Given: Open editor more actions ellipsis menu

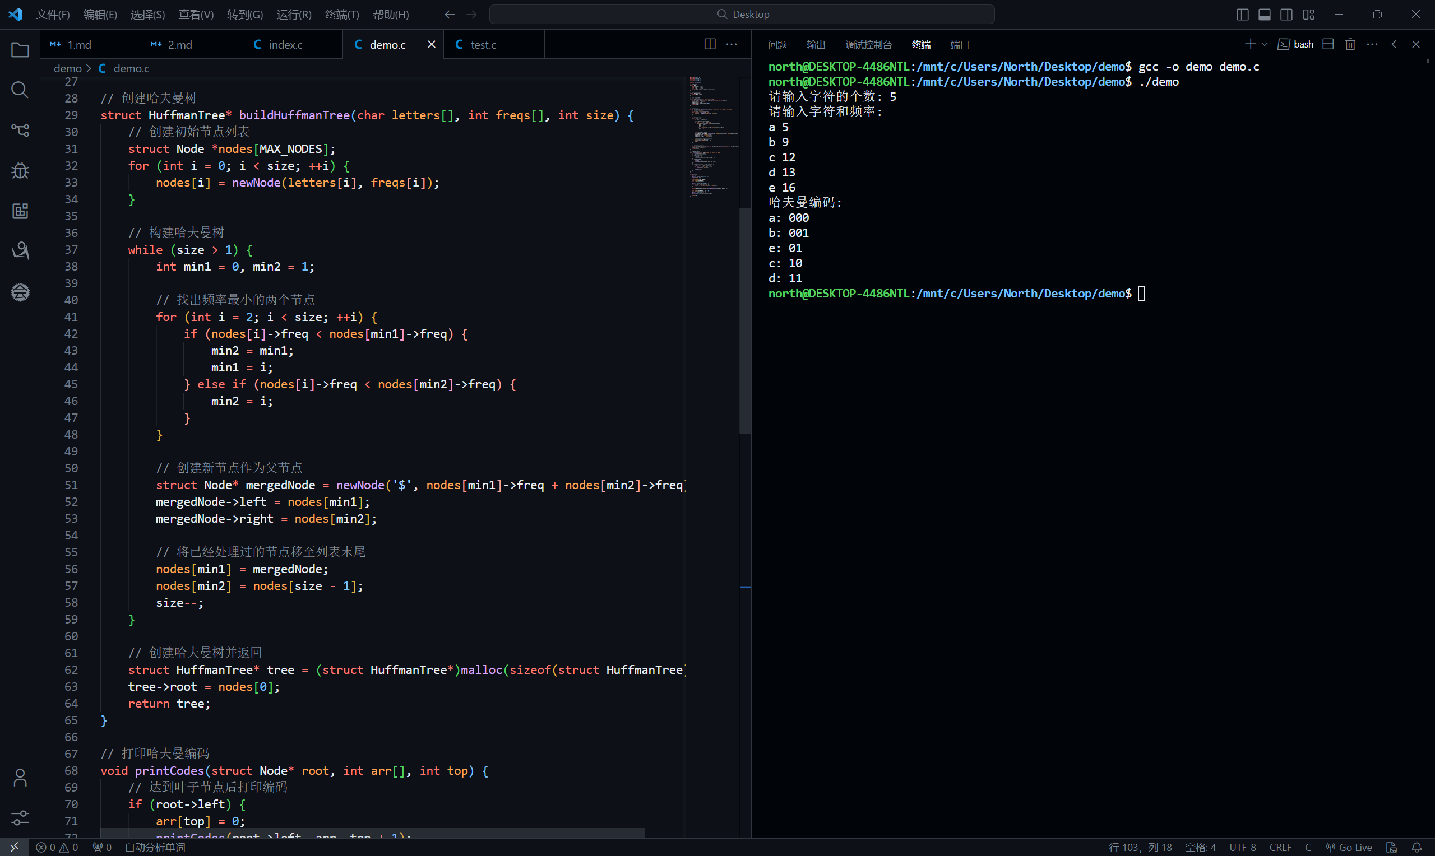Looking at the screenshot, I should [x=732, y=44].
